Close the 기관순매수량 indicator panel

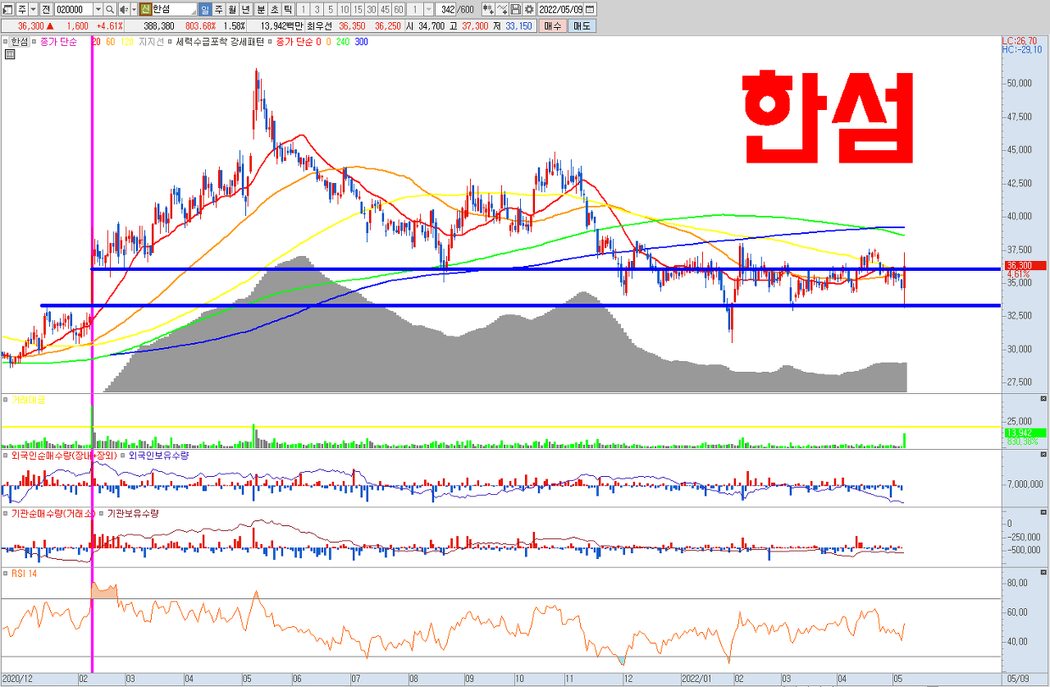pos(1043,513)
